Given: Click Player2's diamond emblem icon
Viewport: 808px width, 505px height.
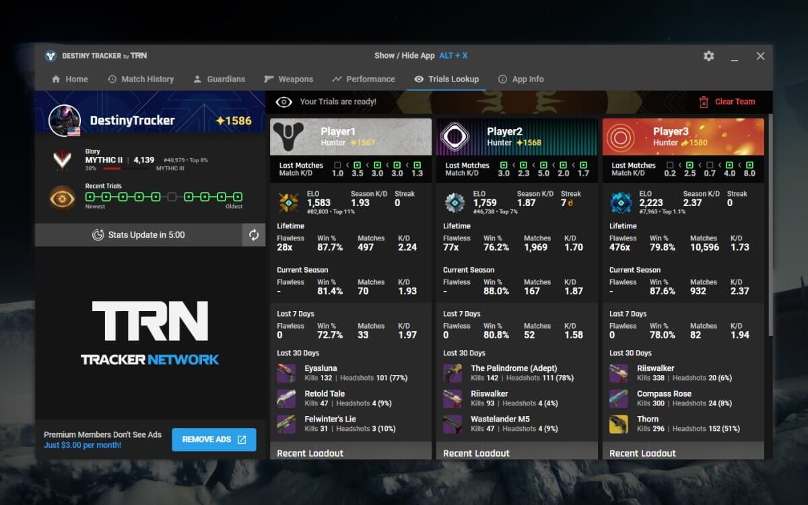Looking at the screenshot, I should [454, 137].
